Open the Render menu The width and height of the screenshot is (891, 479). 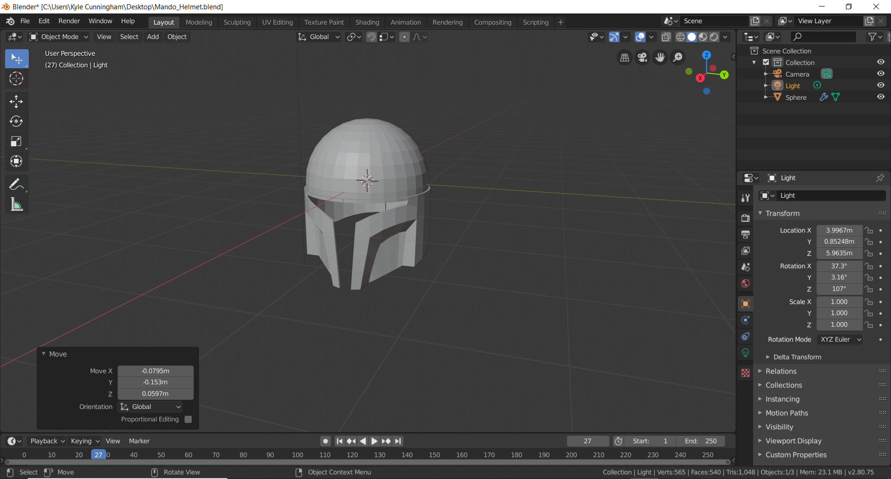[69, 21]
